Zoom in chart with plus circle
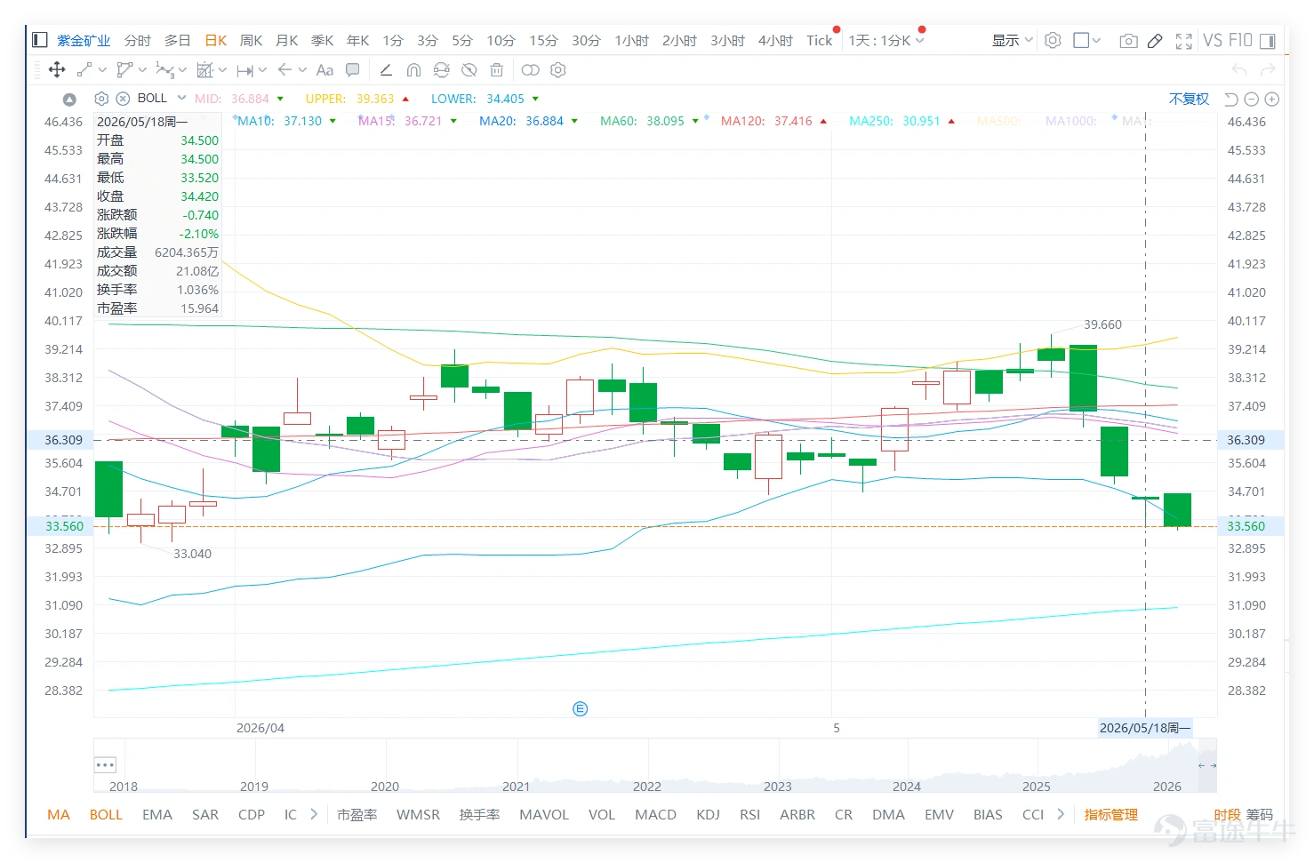The image size is (1314, 863). 1272,100
